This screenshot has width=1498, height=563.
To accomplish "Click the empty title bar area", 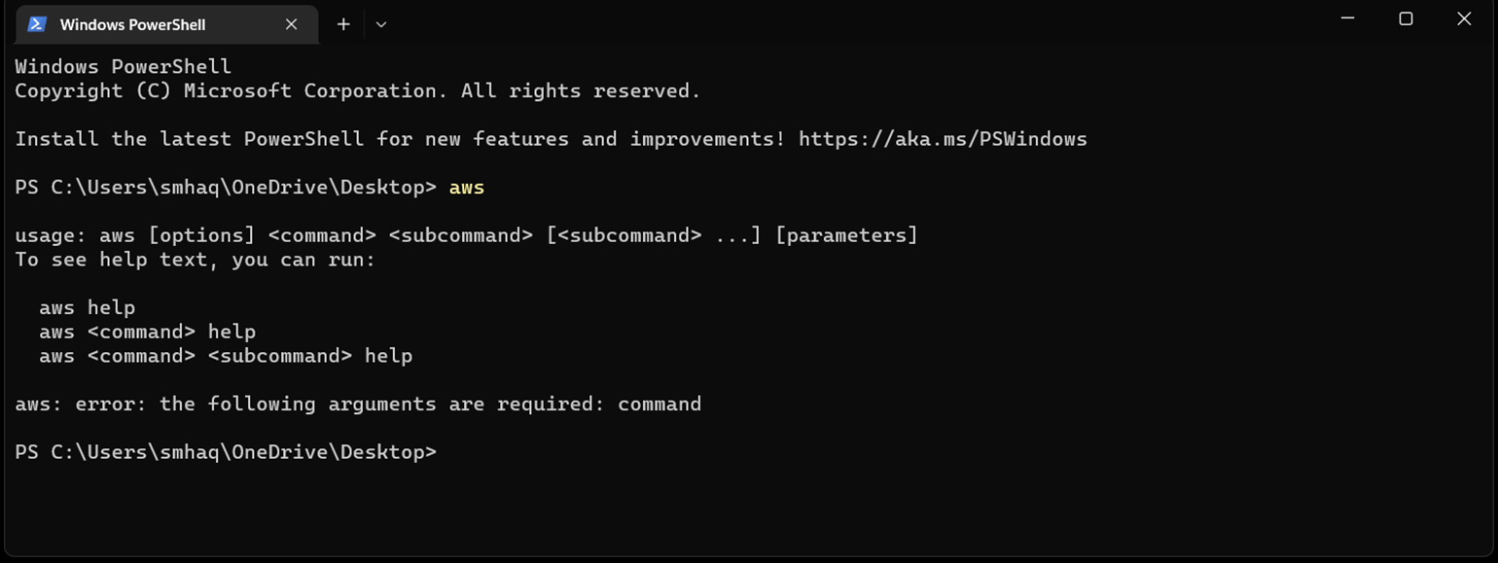I will pos(827,21).
